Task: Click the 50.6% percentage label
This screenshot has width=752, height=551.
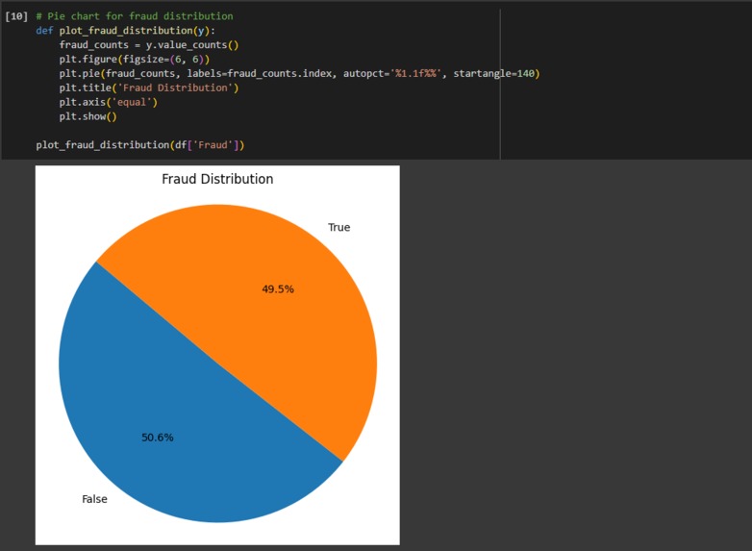Action: tap(158, 438)
